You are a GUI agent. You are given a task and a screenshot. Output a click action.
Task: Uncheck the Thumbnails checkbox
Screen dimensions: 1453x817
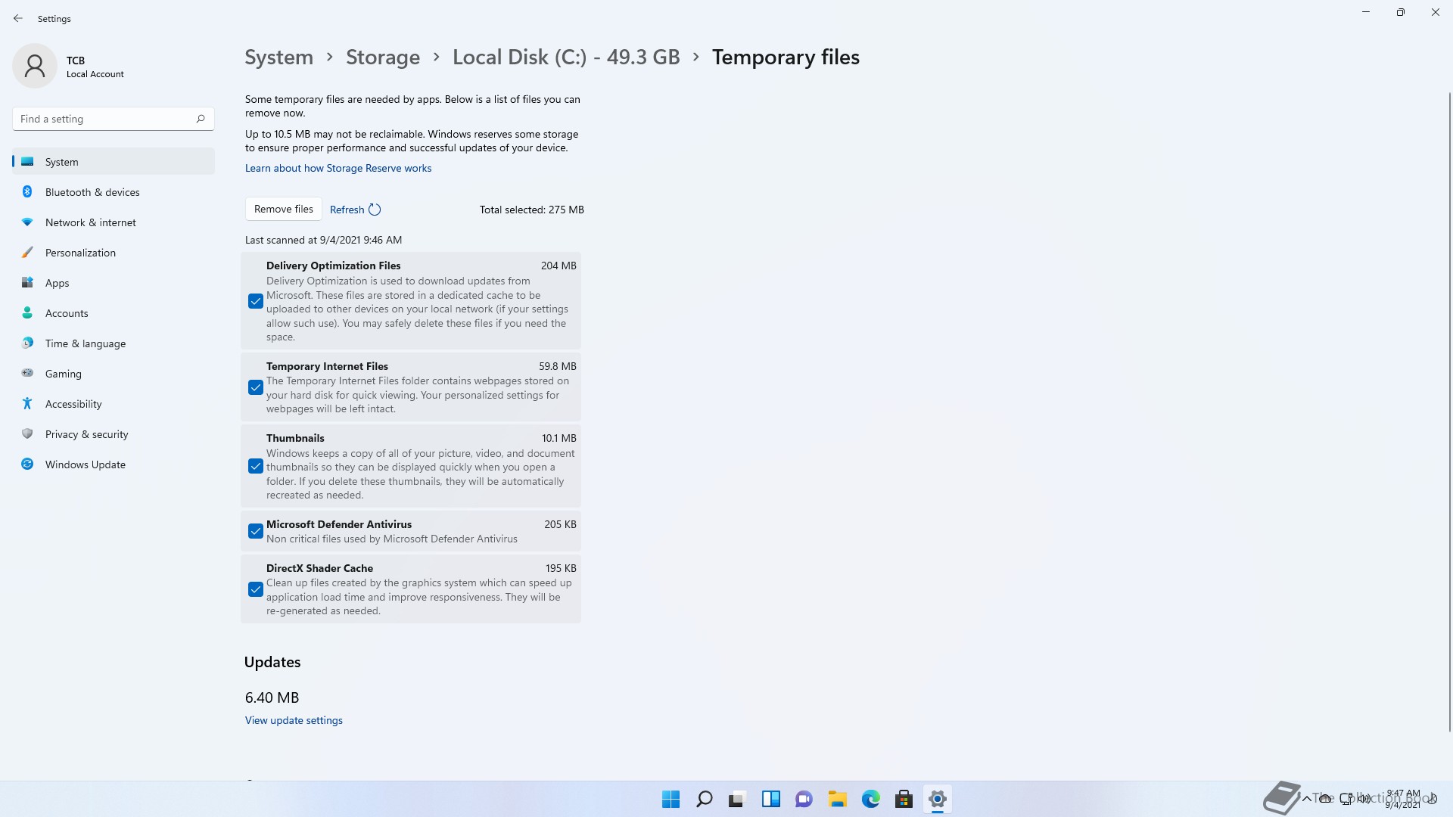[256, 466]
